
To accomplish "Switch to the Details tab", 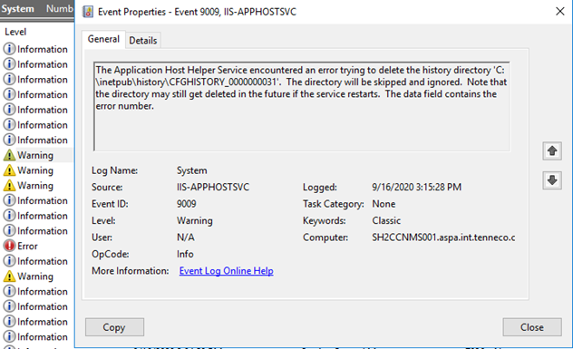I will [x=143, y=40].
